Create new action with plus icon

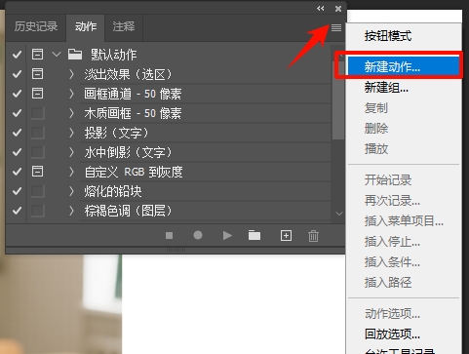pos(286,235)
